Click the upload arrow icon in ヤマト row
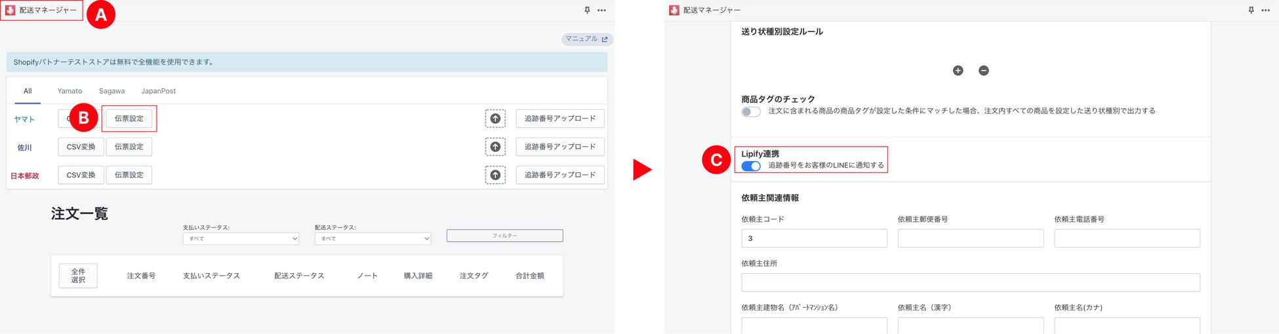 (495, 119)
